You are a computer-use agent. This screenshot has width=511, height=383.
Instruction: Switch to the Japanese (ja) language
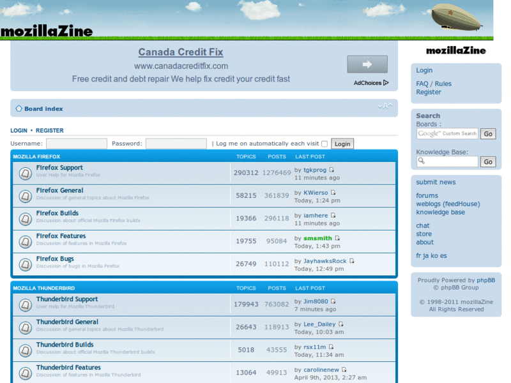click(425, 256)
